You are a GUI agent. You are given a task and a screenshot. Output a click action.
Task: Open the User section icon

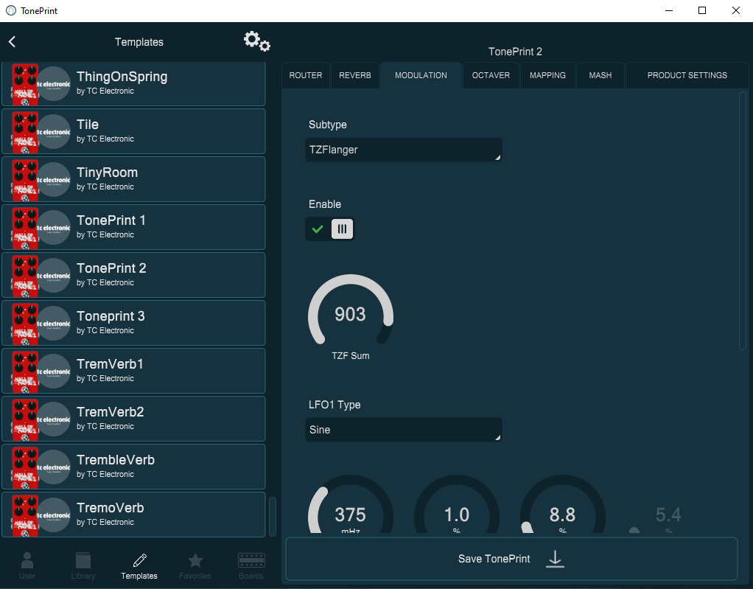coord(27,560)
